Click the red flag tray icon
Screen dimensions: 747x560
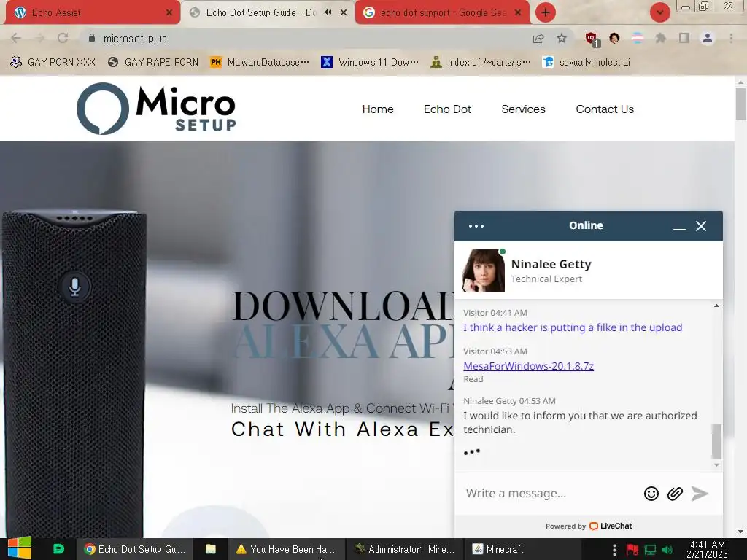click(x=632, y=550)
